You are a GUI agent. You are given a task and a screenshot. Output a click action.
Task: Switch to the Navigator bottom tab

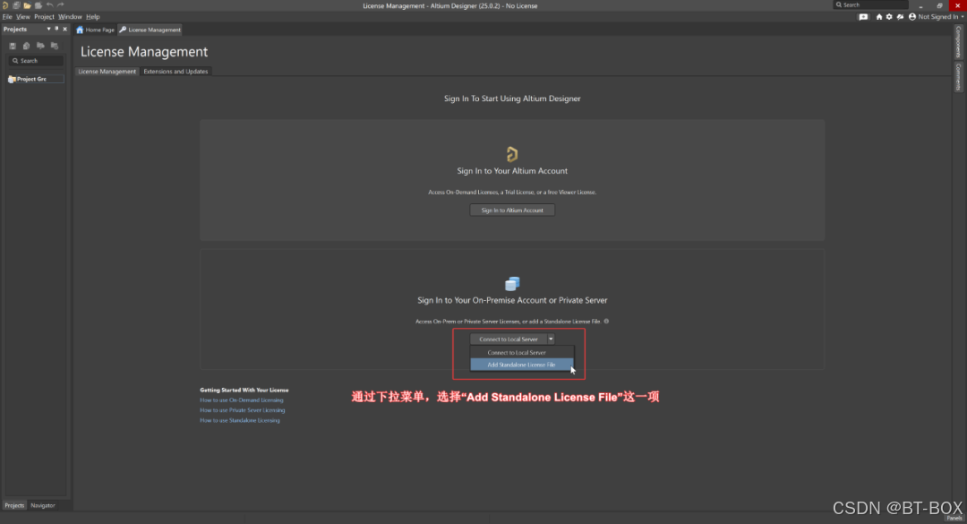(43, 505)
